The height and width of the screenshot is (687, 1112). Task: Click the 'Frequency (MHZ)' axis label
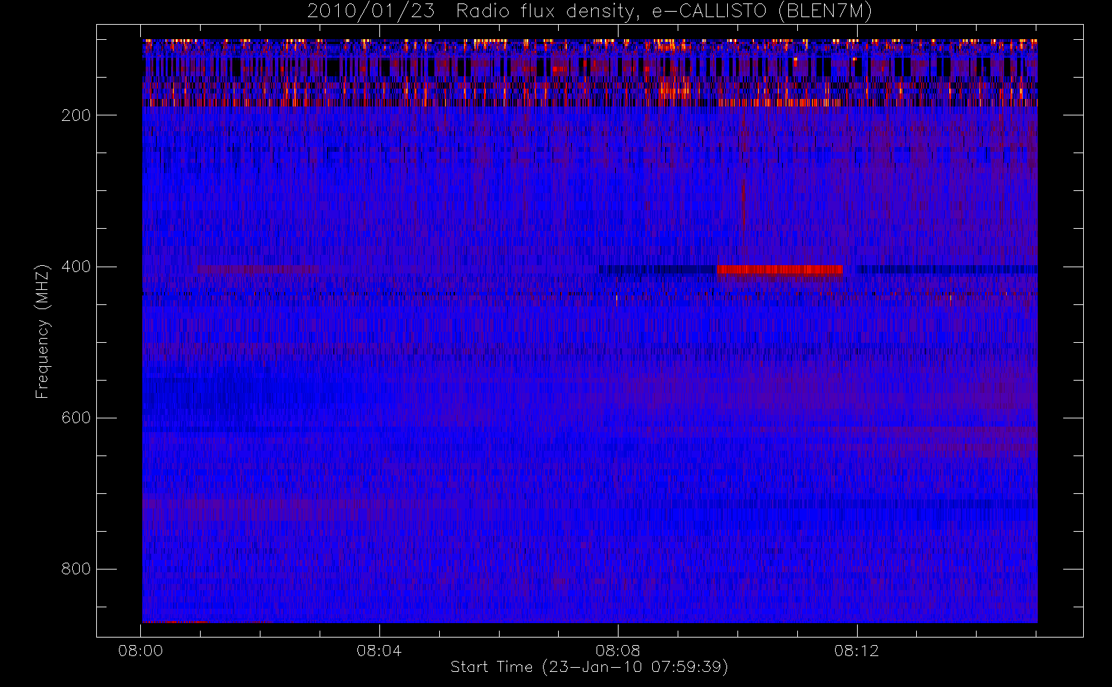(x=43, y=331)
